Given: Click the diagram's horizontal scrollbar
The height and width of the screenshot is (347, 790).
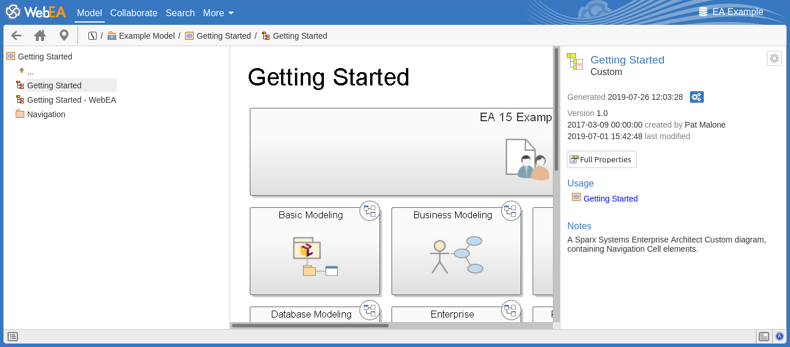Looking at the screenshot, I should click(310, 326).
